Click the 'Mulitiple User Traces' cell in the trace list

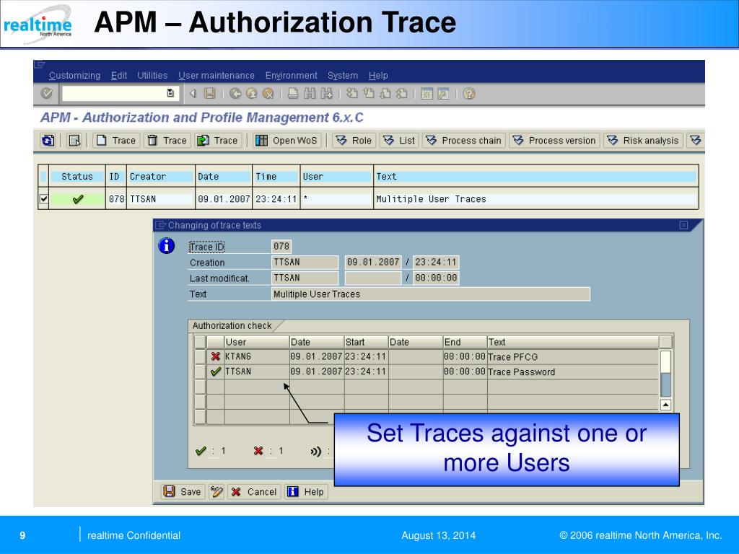coord(536,199)
